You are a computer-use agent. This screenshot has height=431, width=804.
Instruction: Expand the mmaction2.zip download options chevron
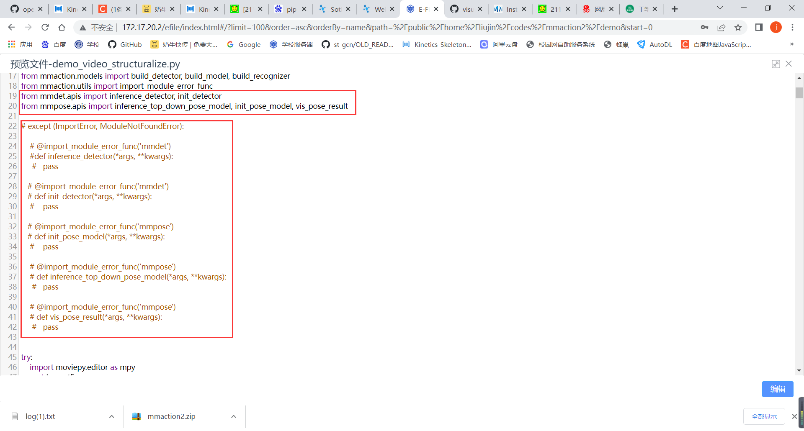click(233, 416)
